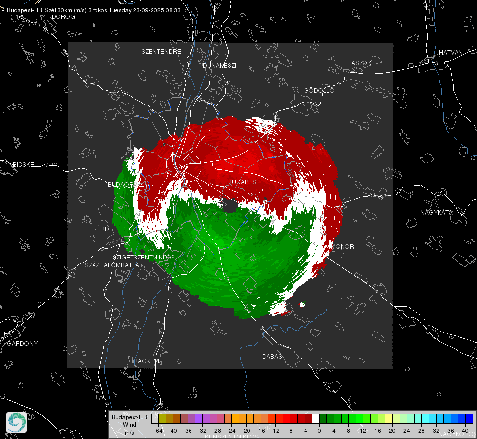Viewport: 477px width, 439px height.
Task: Click the Wind label in legend
Action: tap(129, 425)
